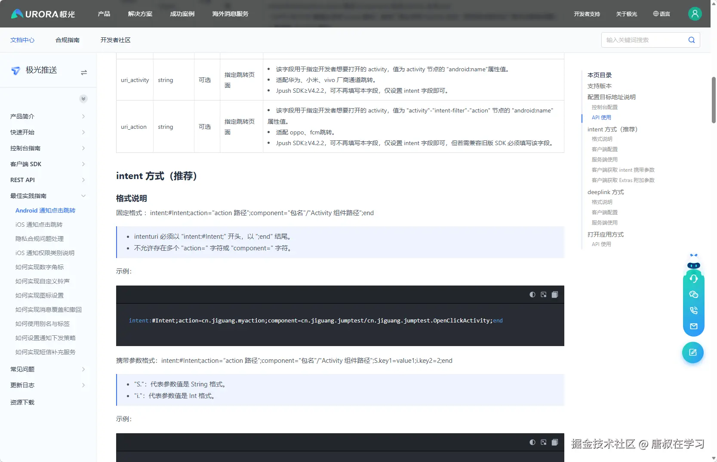Open 解决方案 in top navigation
Viewport: 717px width, 462px height.
pos(140,14)
